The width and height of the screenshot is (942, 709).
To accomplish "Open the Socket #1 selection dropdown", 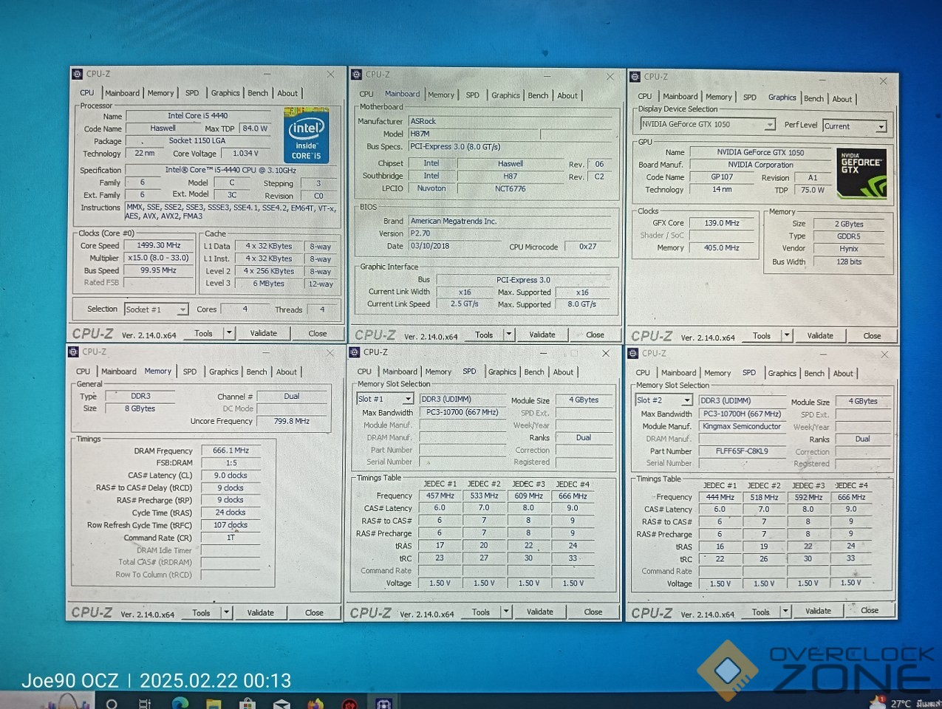I will [x=156, y=309].
